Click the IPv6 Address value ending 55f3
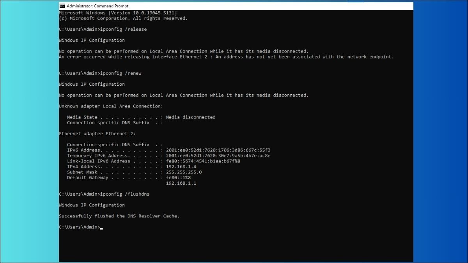The width and height of the screenshot is (468, 263). (x=218, y=150)
